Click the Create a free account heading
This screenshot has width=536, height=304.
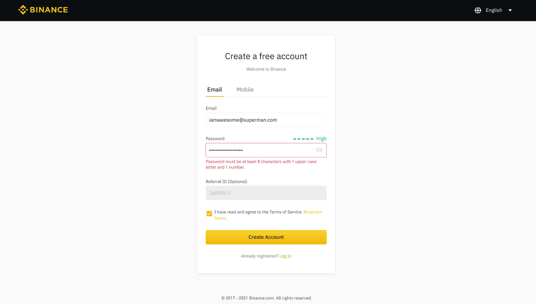pyautogui.click(x=266, y=56)
